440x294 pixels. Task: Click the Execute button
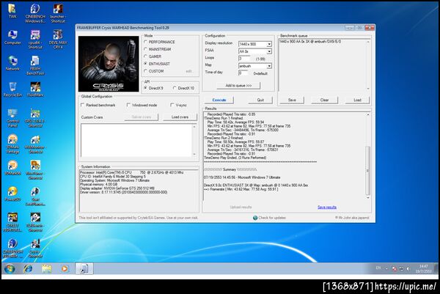(x=219, y=100)
